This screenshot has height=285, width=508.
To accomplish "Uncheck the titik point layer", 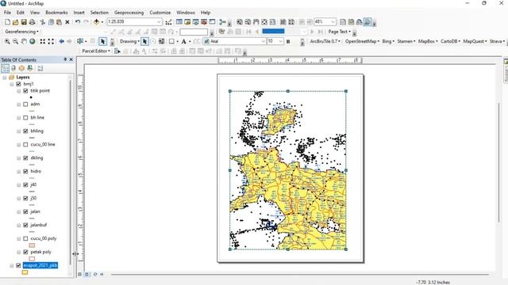I will tap(25, 91).
